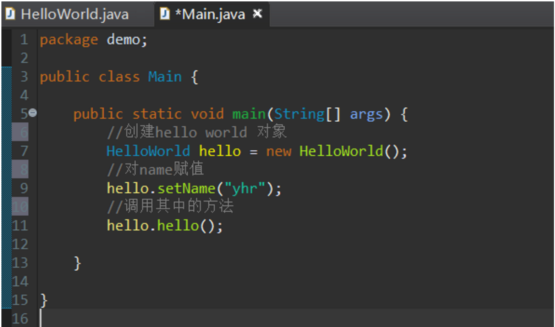This screenshot has width=555, height=327.
Task: Close the Main.java tab
Action: (x=257, y=14)
